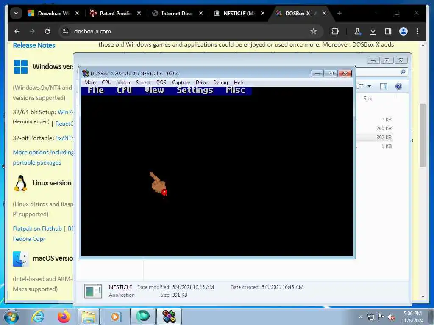Open the browser profile avatar
The image size is (434, 325).
(x=403, y=31)
